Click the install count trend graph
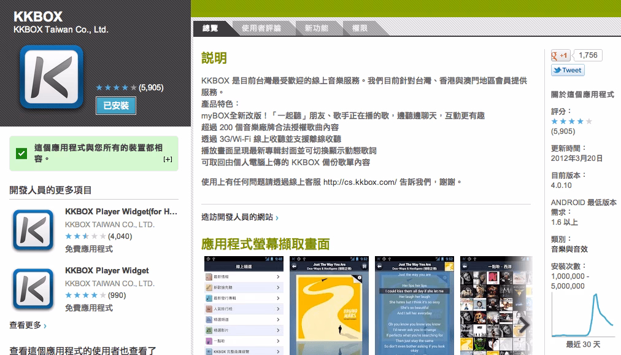Image resolution: width=621 pixels, height=355 pixels. click(583, 315)
